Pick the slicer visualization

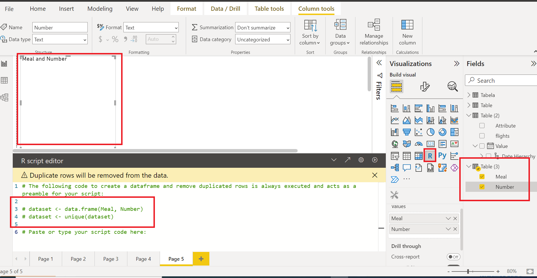point(395,156)
